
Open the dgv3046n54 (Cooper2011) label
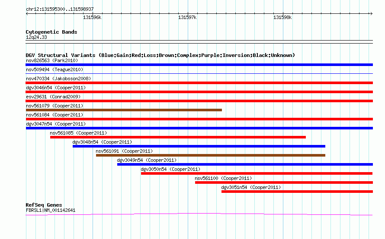pos(56,88)
